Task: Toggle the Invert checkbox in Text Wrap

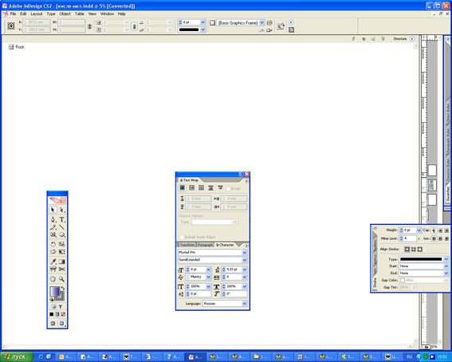Action: point(228,189)
